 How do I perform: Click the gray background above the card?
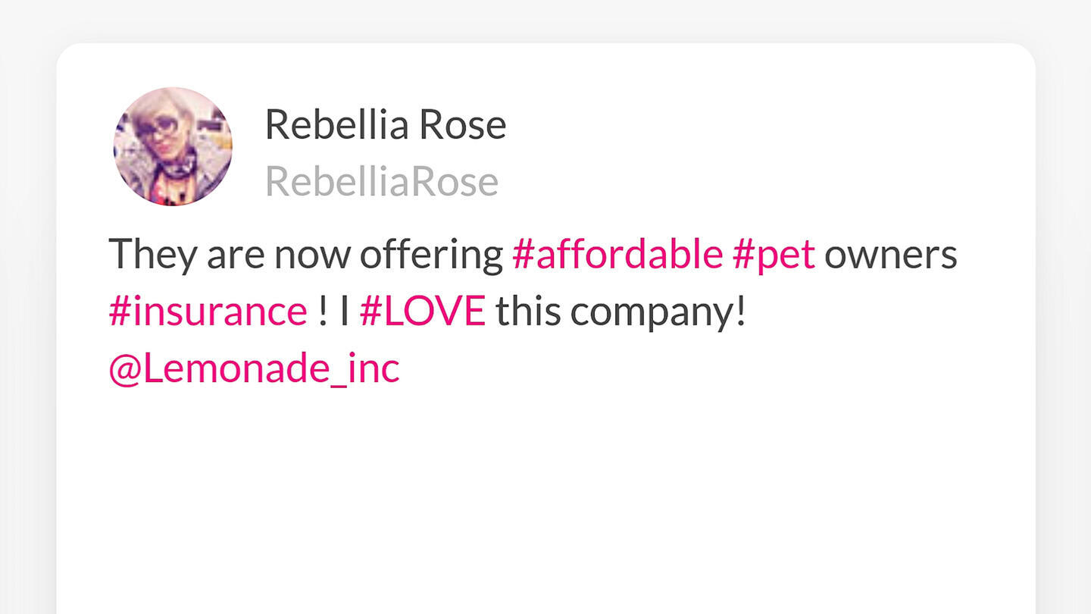click(x=545, y=19)
